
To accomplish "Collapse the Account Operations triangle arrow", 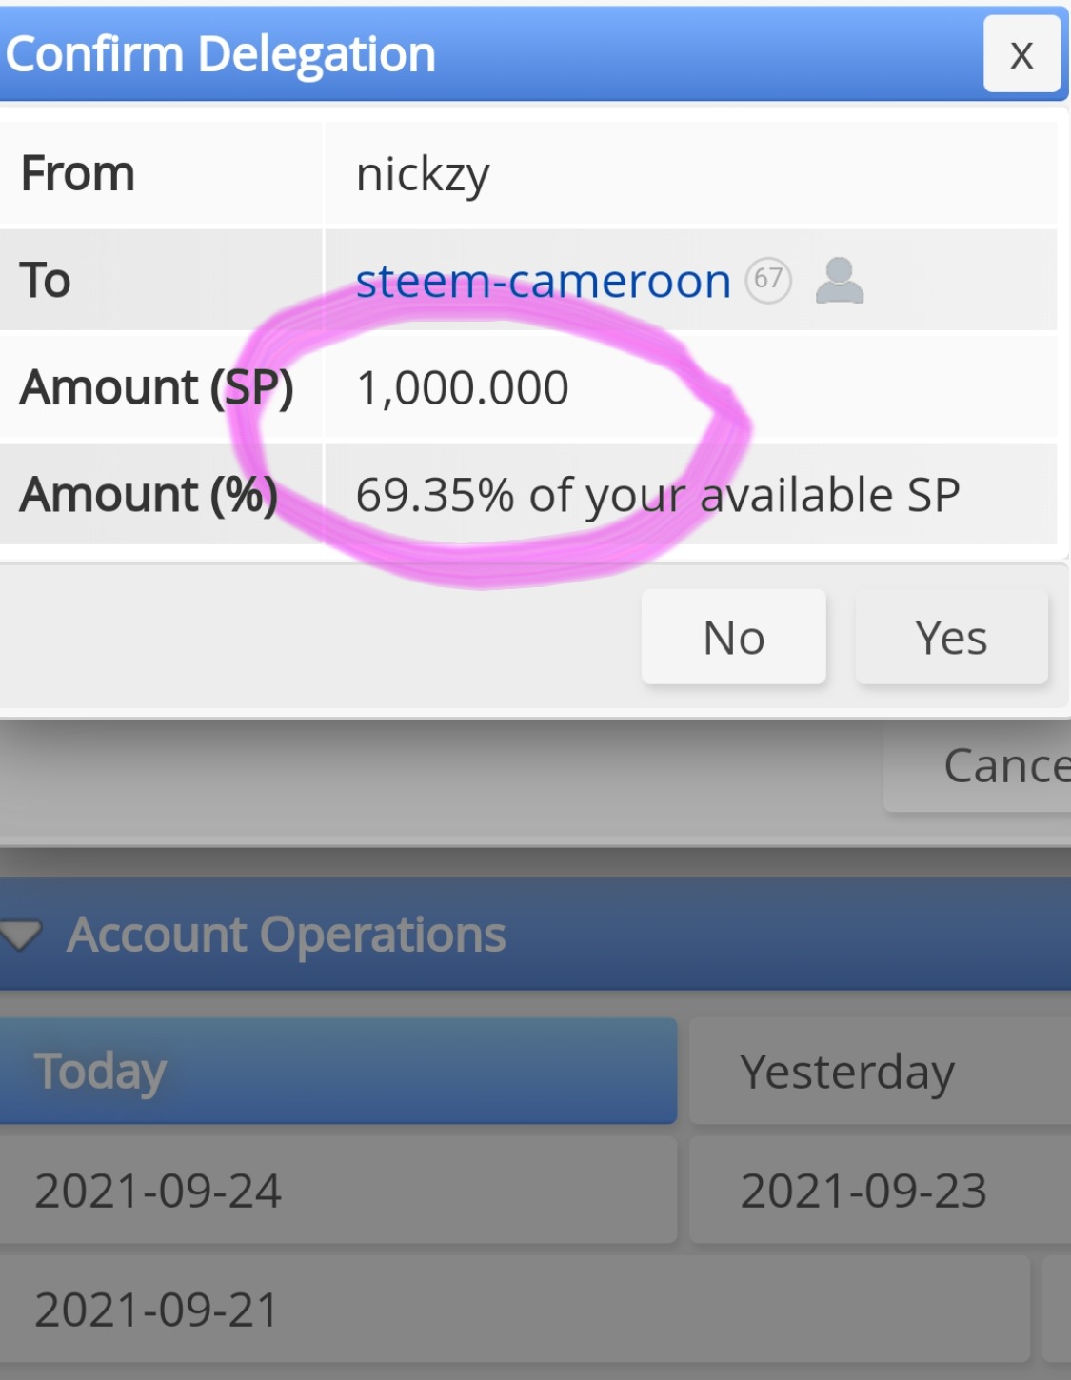I will point(21,935).
